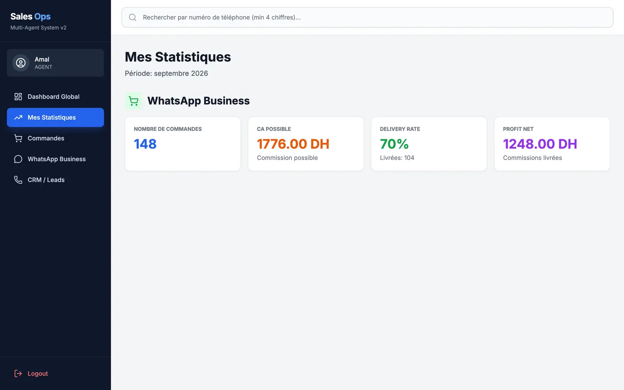Viewport: 624px width, 390px height.
Task: Click the 70% delivery rate value
Action: tap(394, 144)
